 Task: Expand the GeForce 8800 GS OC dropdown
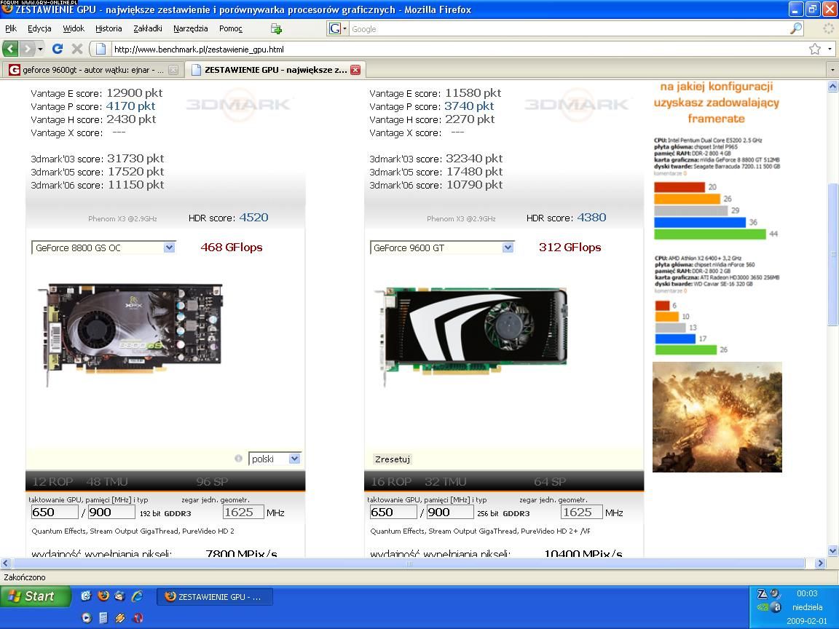click(169, 248)
